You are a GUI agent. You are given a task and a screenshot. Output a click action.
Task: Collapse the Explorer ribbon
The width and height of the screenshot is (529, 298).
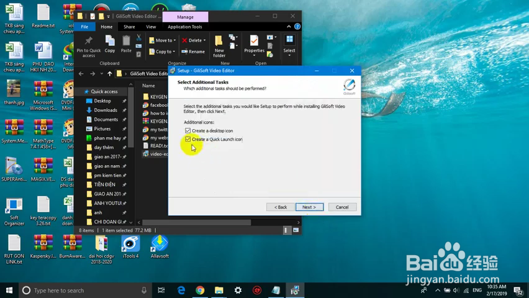click(289, 27)
